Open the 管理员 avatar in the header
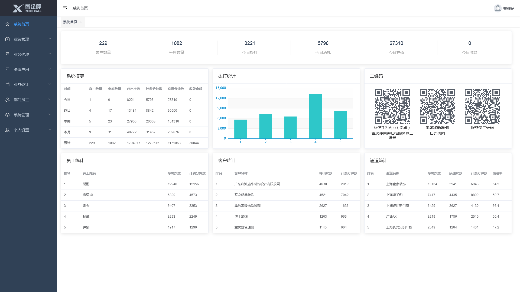 [x=498, y=8]
